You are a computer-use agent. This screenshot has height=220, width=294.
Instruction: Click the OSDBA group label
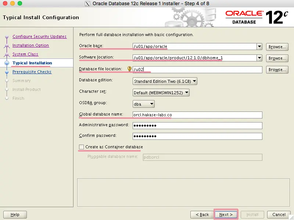[x=93, y=103]
